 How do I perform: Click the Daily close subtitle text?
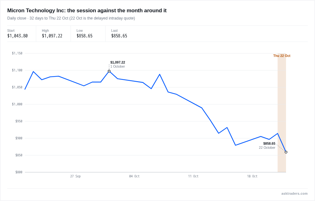click(x=71, y=18)
